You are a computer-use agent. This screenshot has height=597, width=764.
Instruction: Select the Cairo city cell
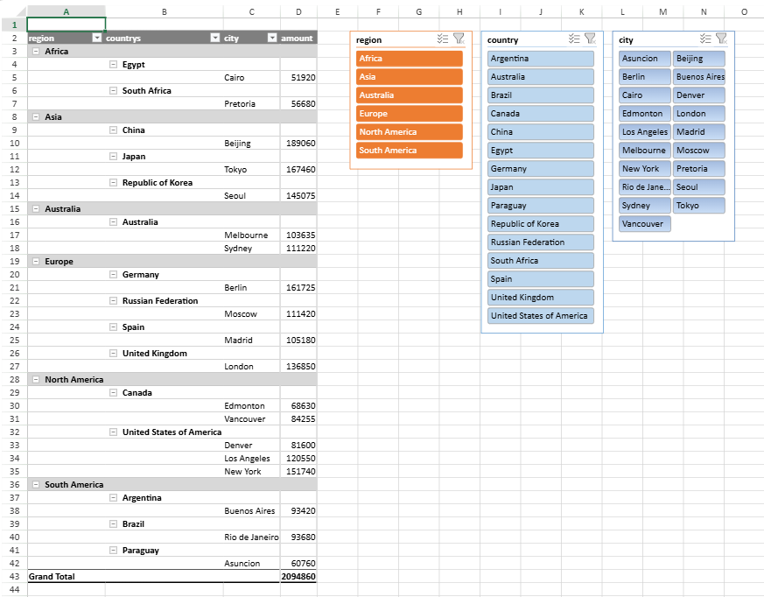pos(252,78)
